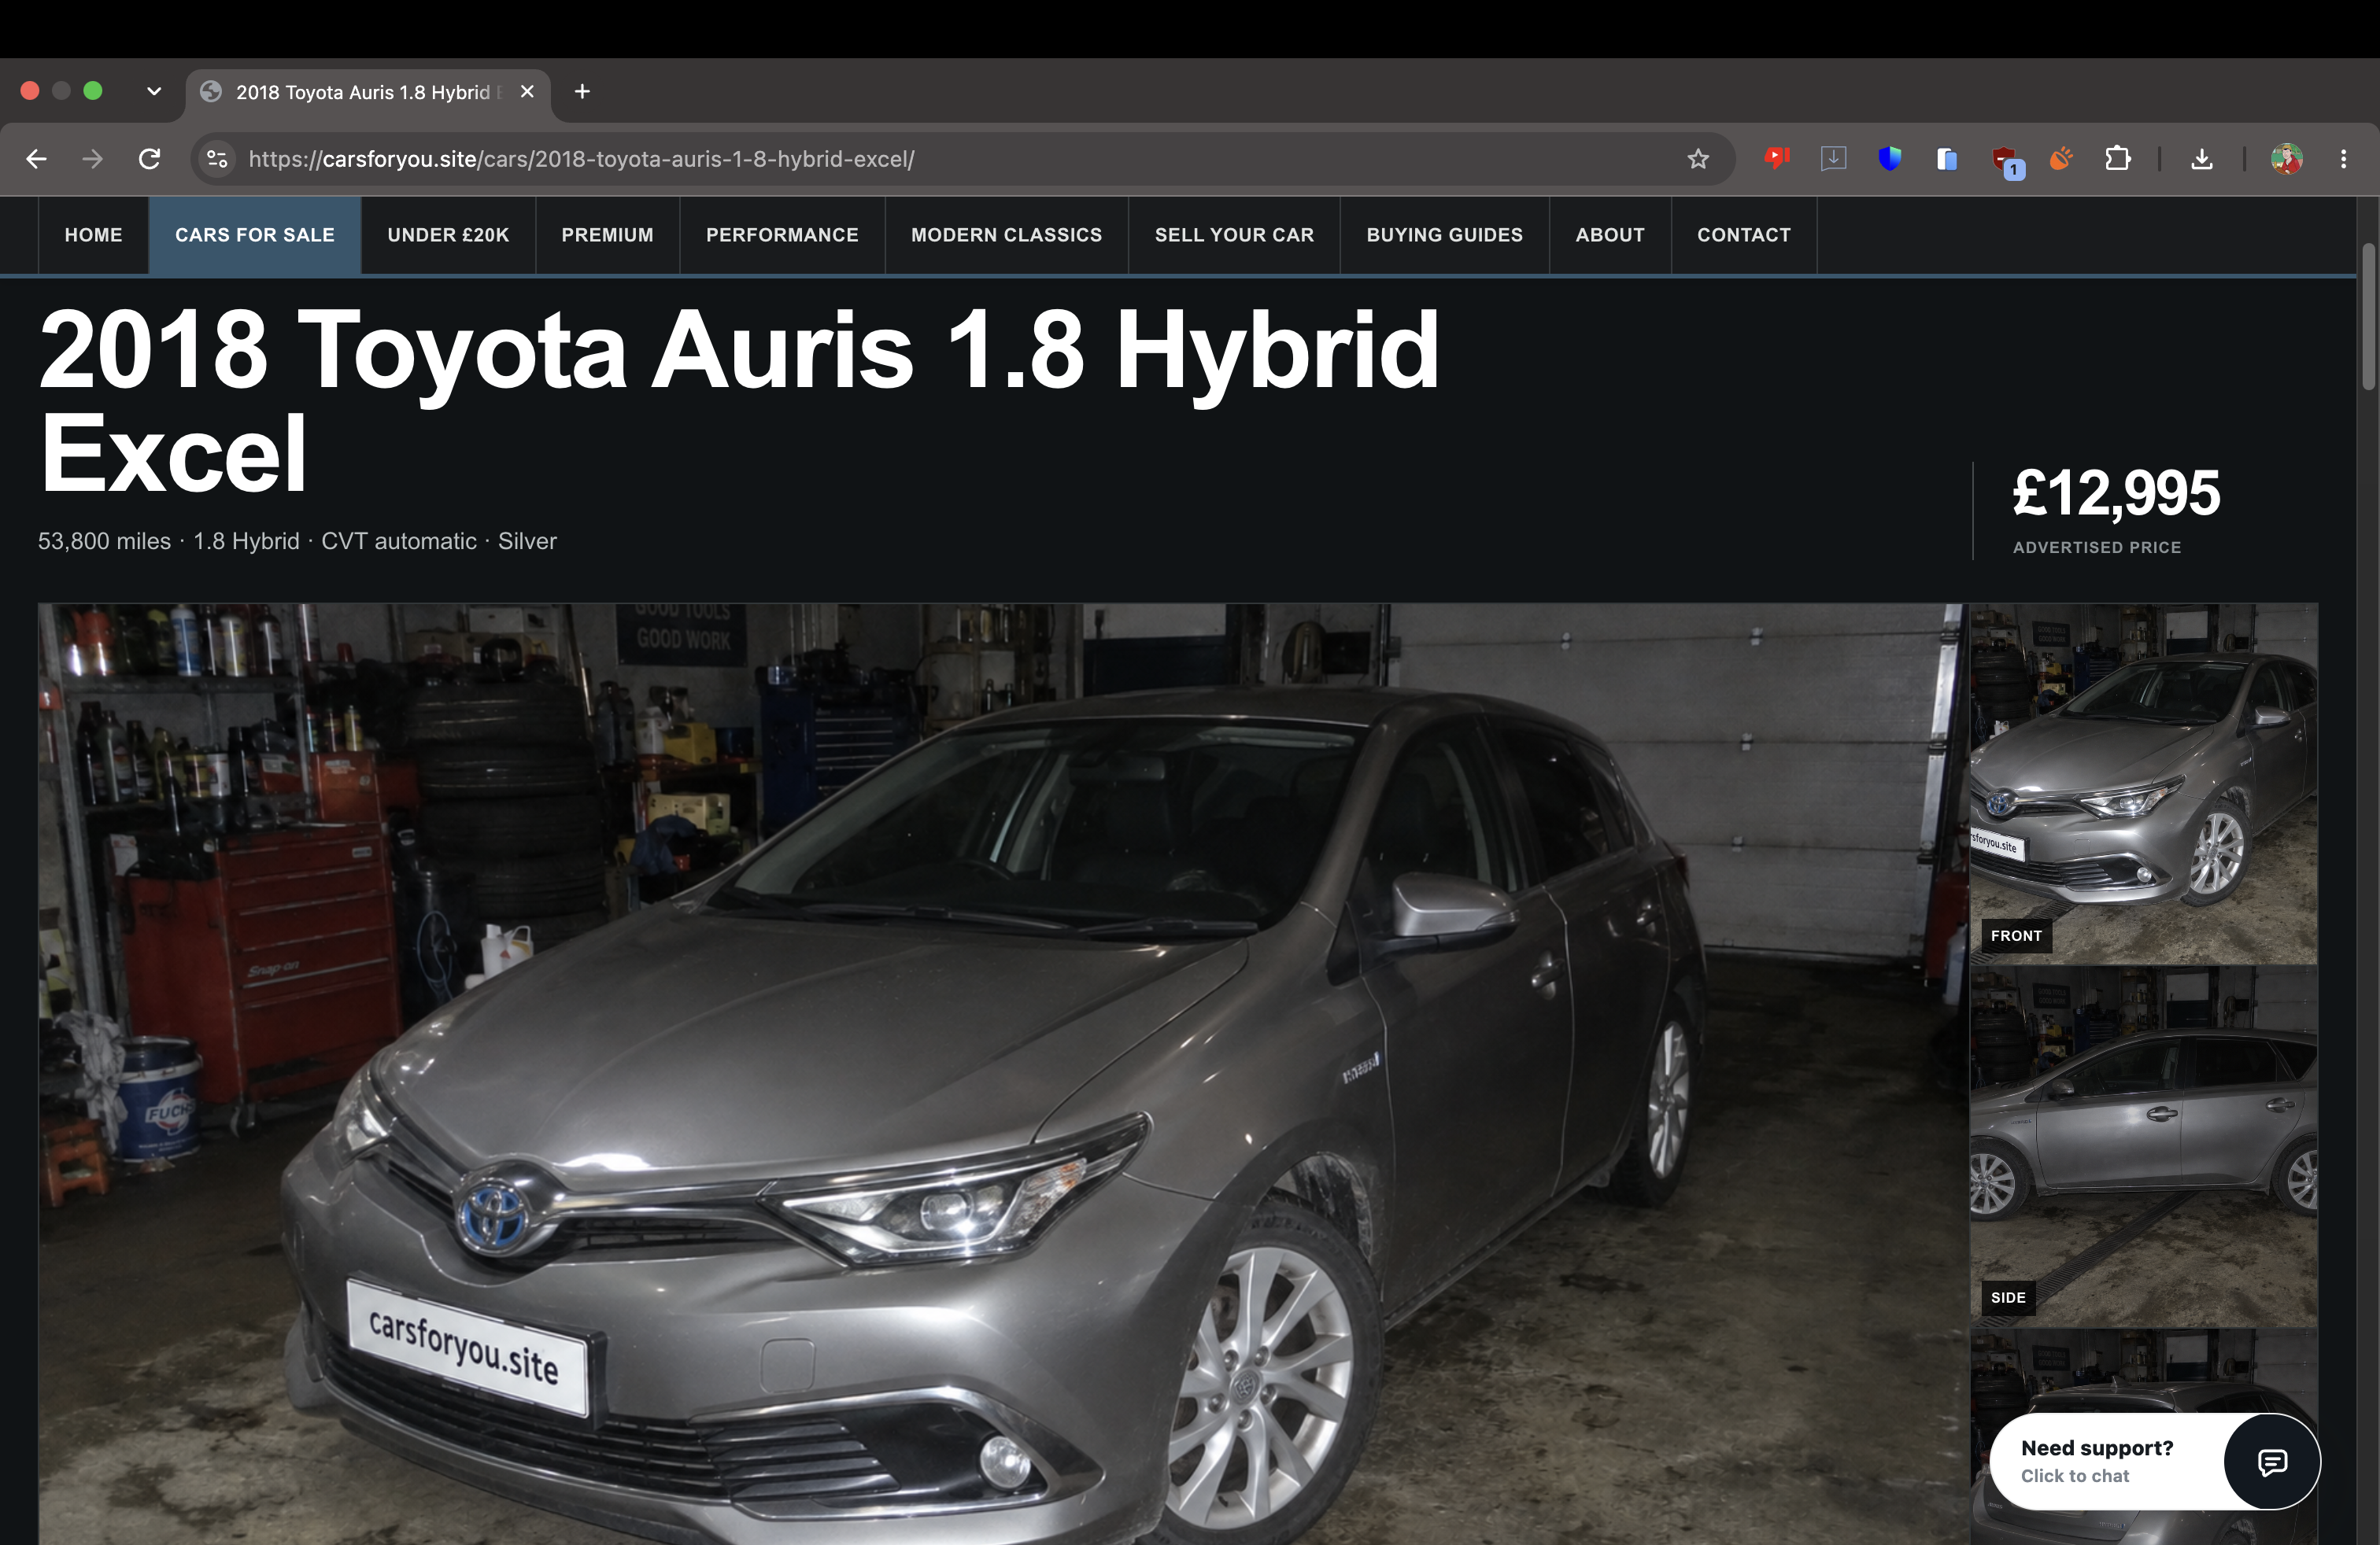Screen dimensions: 2380x1545
Task: Click the 2018 Toyota Auris heading
Action: click(738, 400)
